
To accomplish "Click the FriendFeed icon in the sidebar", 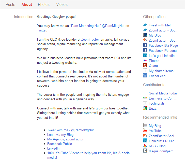I will [145, 76].
